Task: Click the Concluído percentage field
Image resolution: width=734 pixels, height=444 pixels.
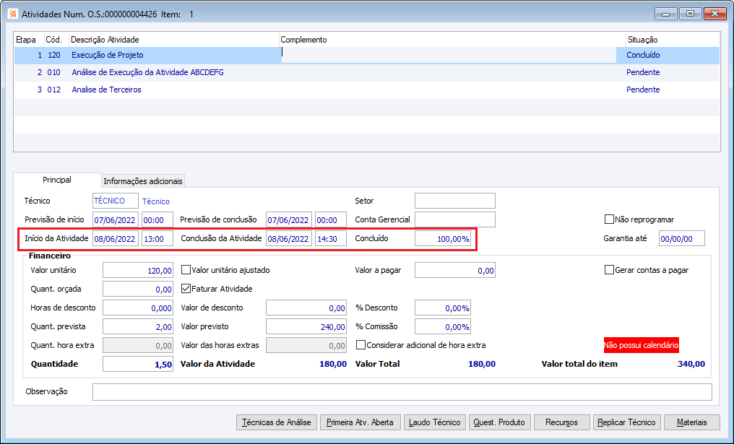Action: (443, 239)
